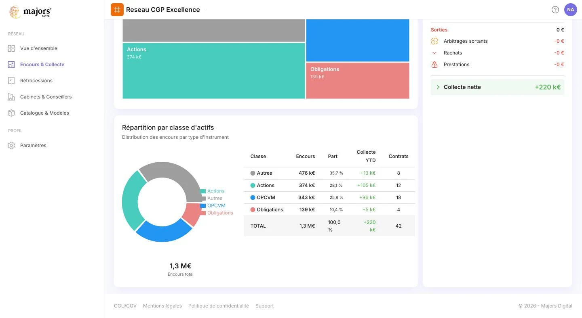582x318 pixels.
Task: Open the Reseau CGP Excellence network selector
Action: (167, 10)
